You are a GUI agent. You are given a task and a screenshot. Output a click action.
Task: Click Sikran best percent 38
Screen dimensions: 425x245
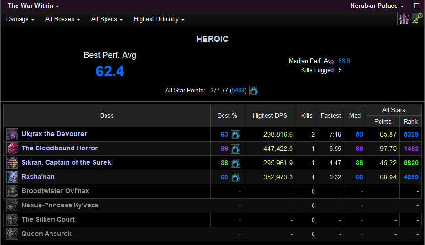(224, 163)
